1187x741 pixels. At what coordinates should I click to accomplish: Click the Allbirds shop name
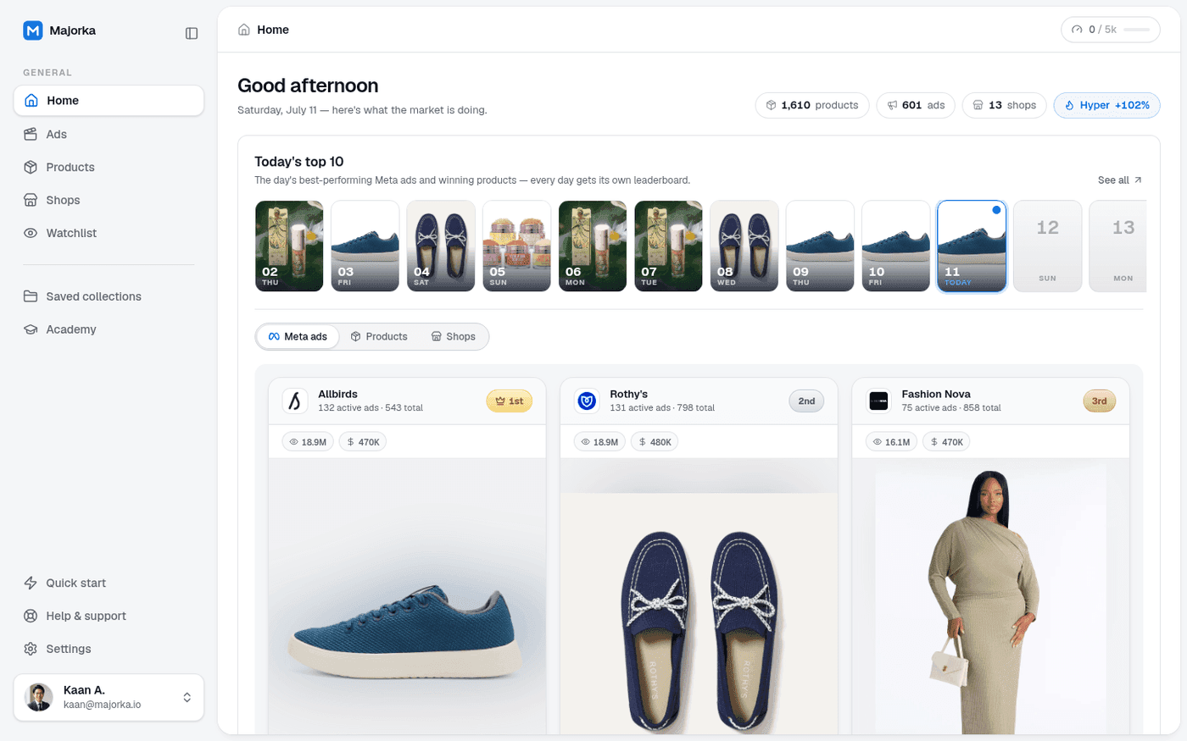337,394
